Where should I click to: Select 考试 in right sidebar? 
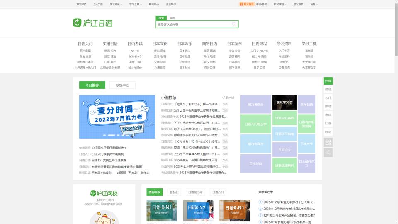(328, 115)
